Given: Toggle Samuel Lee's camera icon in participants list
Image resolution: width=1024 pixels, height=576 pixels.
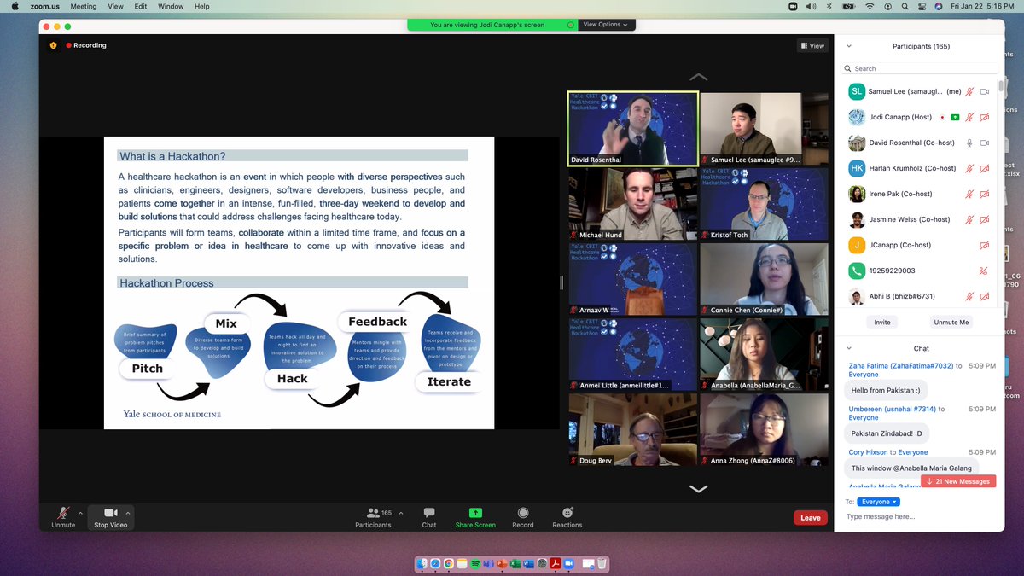Looking at the screenshot, I should 984,91.
